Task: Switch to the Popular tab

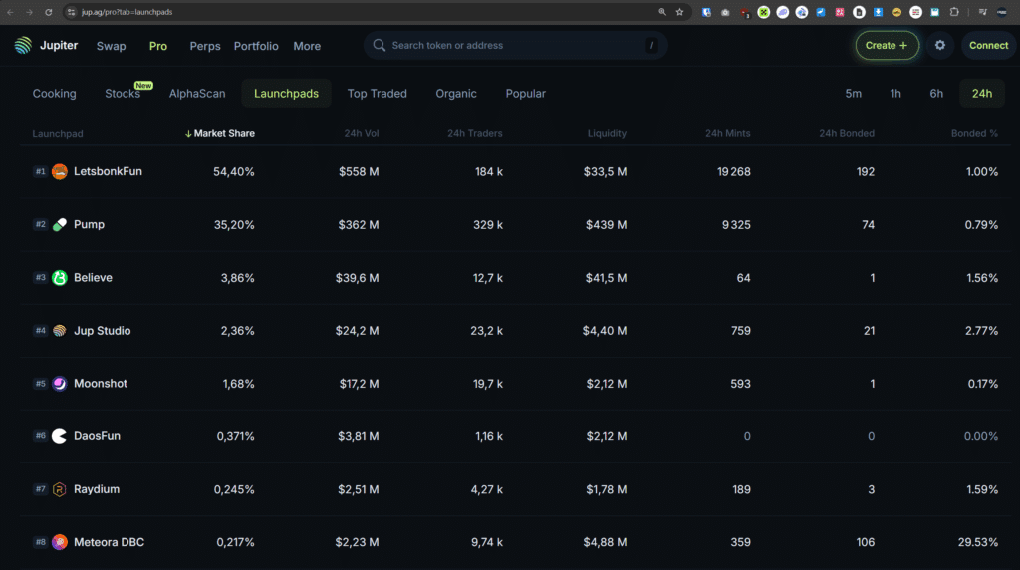Action: (x=526, y=93)
